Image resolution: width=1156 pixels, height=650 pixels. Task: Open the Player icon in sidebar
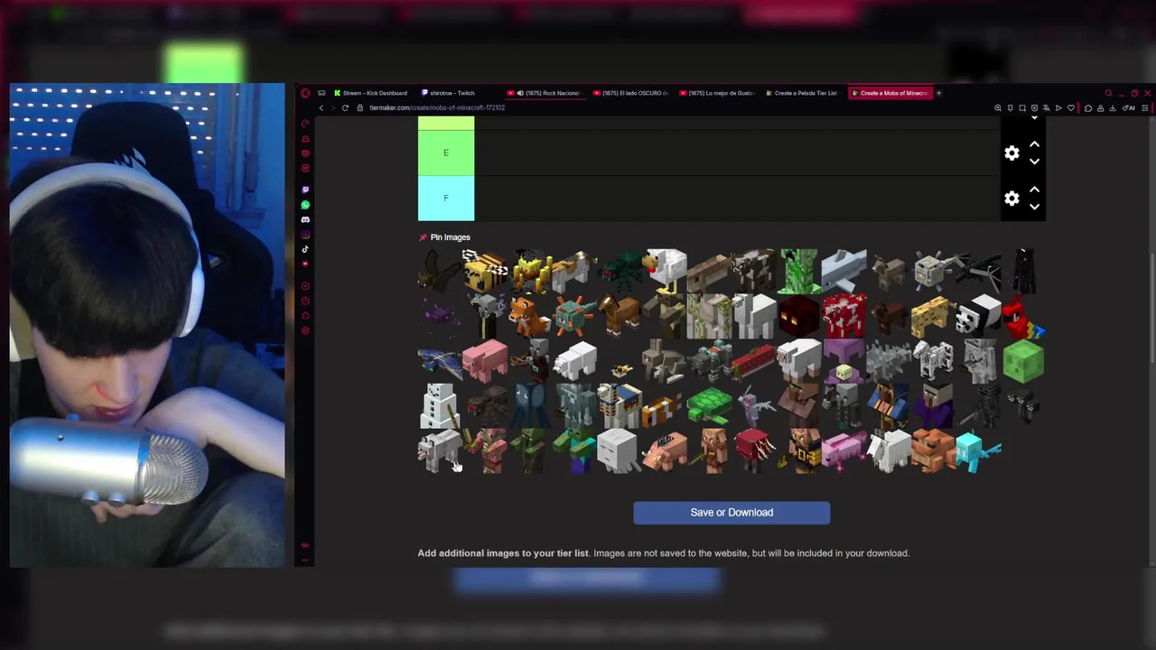[x=305, y=286]
